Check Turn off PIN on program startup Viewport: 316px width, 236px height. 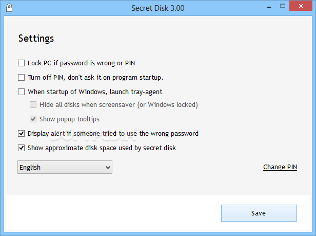tap(21, 78)
